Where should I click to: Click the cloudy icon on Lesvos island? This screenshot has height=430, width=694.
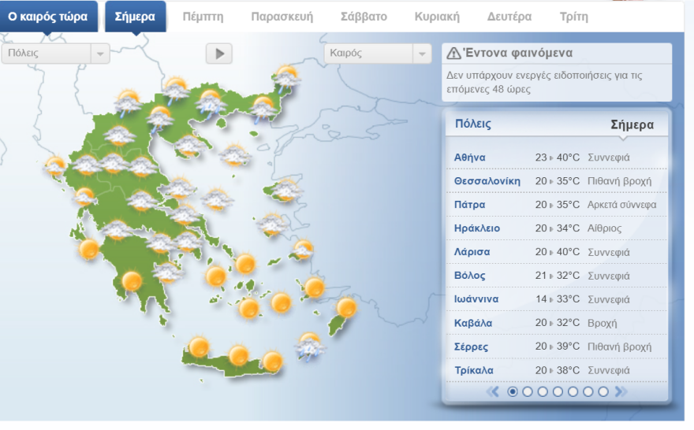coord(285,190)
